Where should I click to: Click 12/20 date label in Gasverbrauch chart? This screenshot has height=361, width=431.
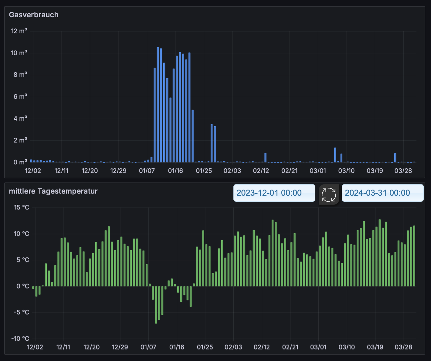tap(90, 171)
